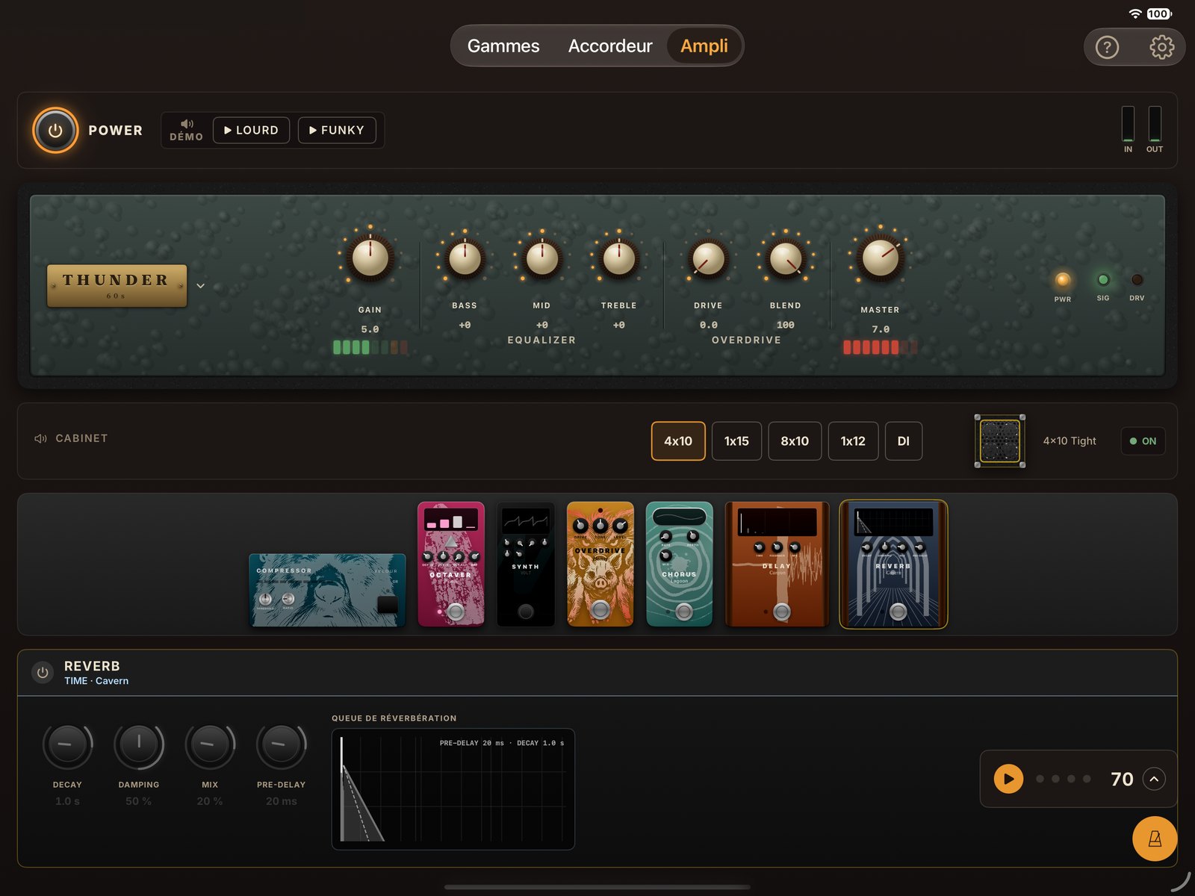Click the SIG indicator light
This screenshot has width=1195, height=896.
(1103, 280)
